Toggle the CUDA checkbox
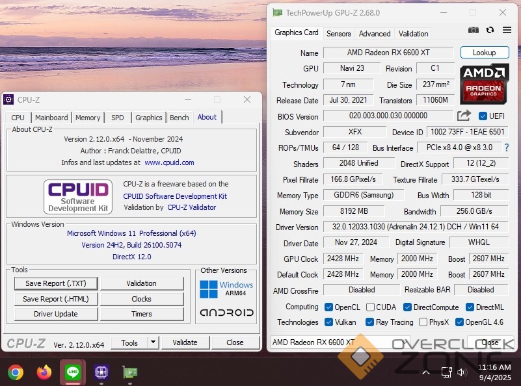The width and height of the screenshot is (521, 386). (370, 307)
